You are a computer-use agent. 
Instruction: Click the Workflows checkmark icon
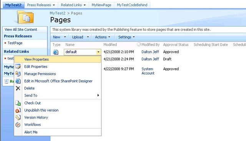click(18, 125)
